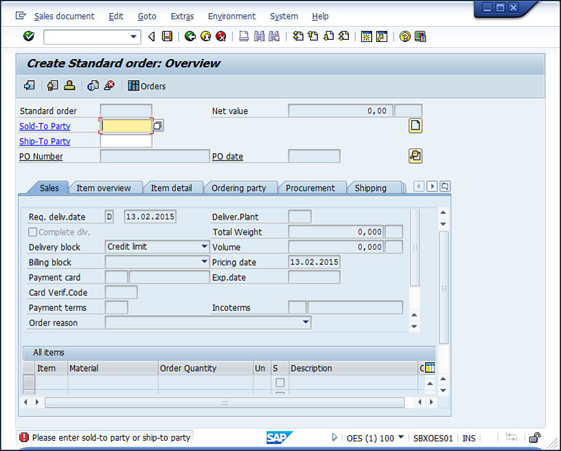The image size is (561, 451).
Task: Click the PO Number input field
Action: coord(155,157)
